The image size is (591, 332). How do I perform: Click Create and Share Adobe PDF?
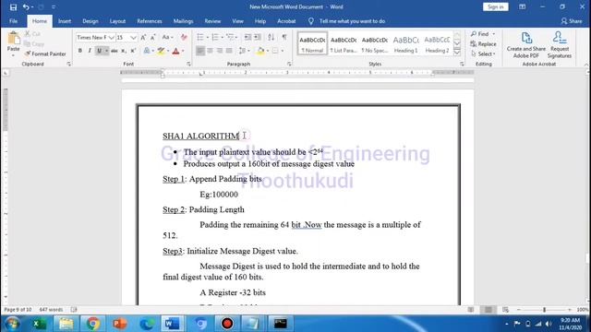pyautogui.click(x=526, y=45)
